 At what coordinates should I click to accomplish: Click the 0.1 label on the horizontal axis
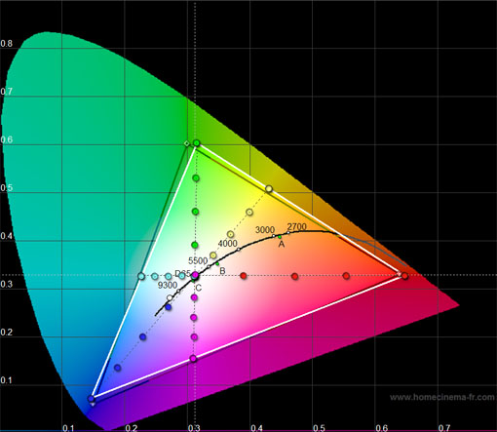pyautogui.click(x=68, y=428)
